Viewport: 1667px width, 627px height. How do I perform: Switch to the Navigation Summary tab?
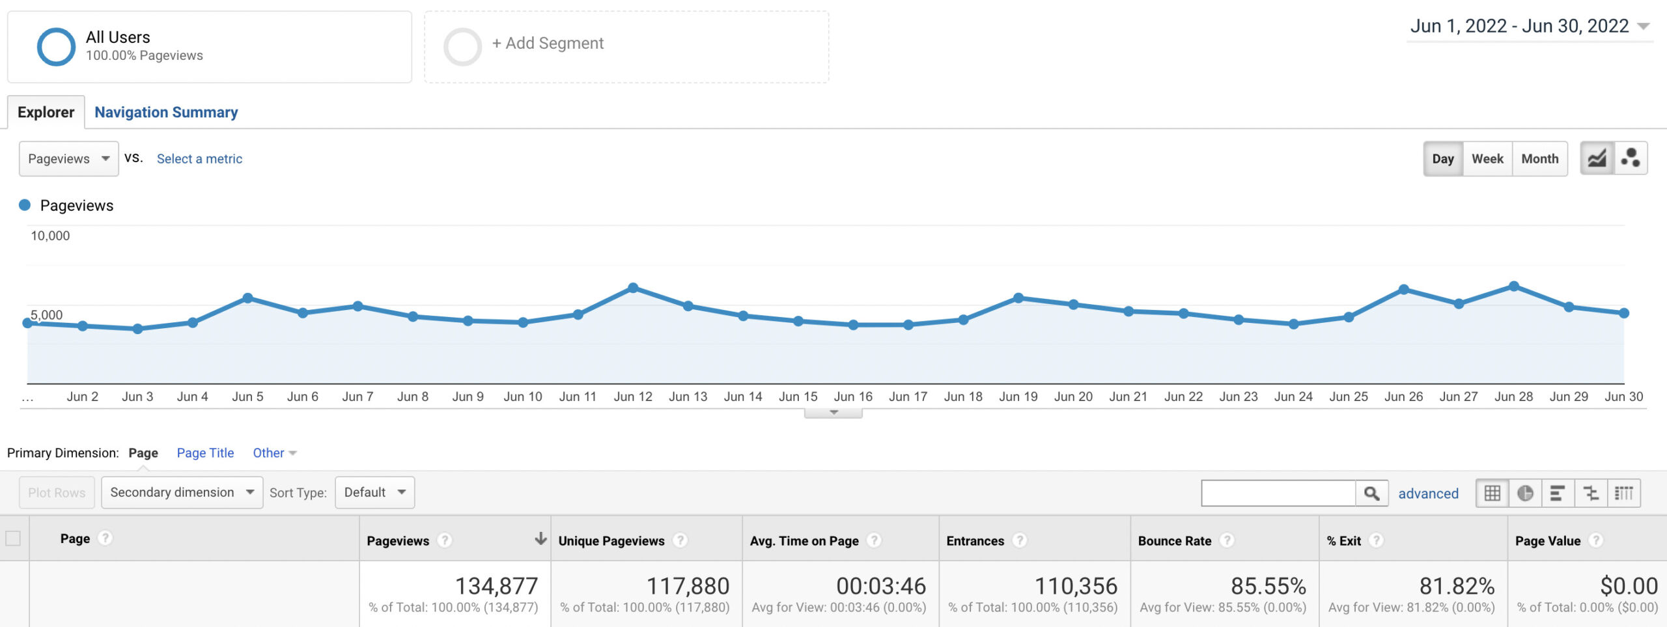point(167,112)
